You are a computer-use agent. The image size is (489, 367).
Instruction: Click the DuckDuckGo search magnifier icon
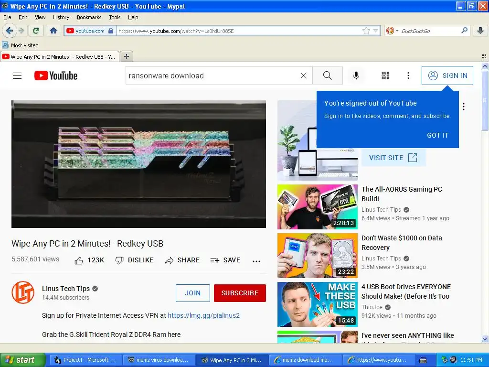tap(464, 31)
